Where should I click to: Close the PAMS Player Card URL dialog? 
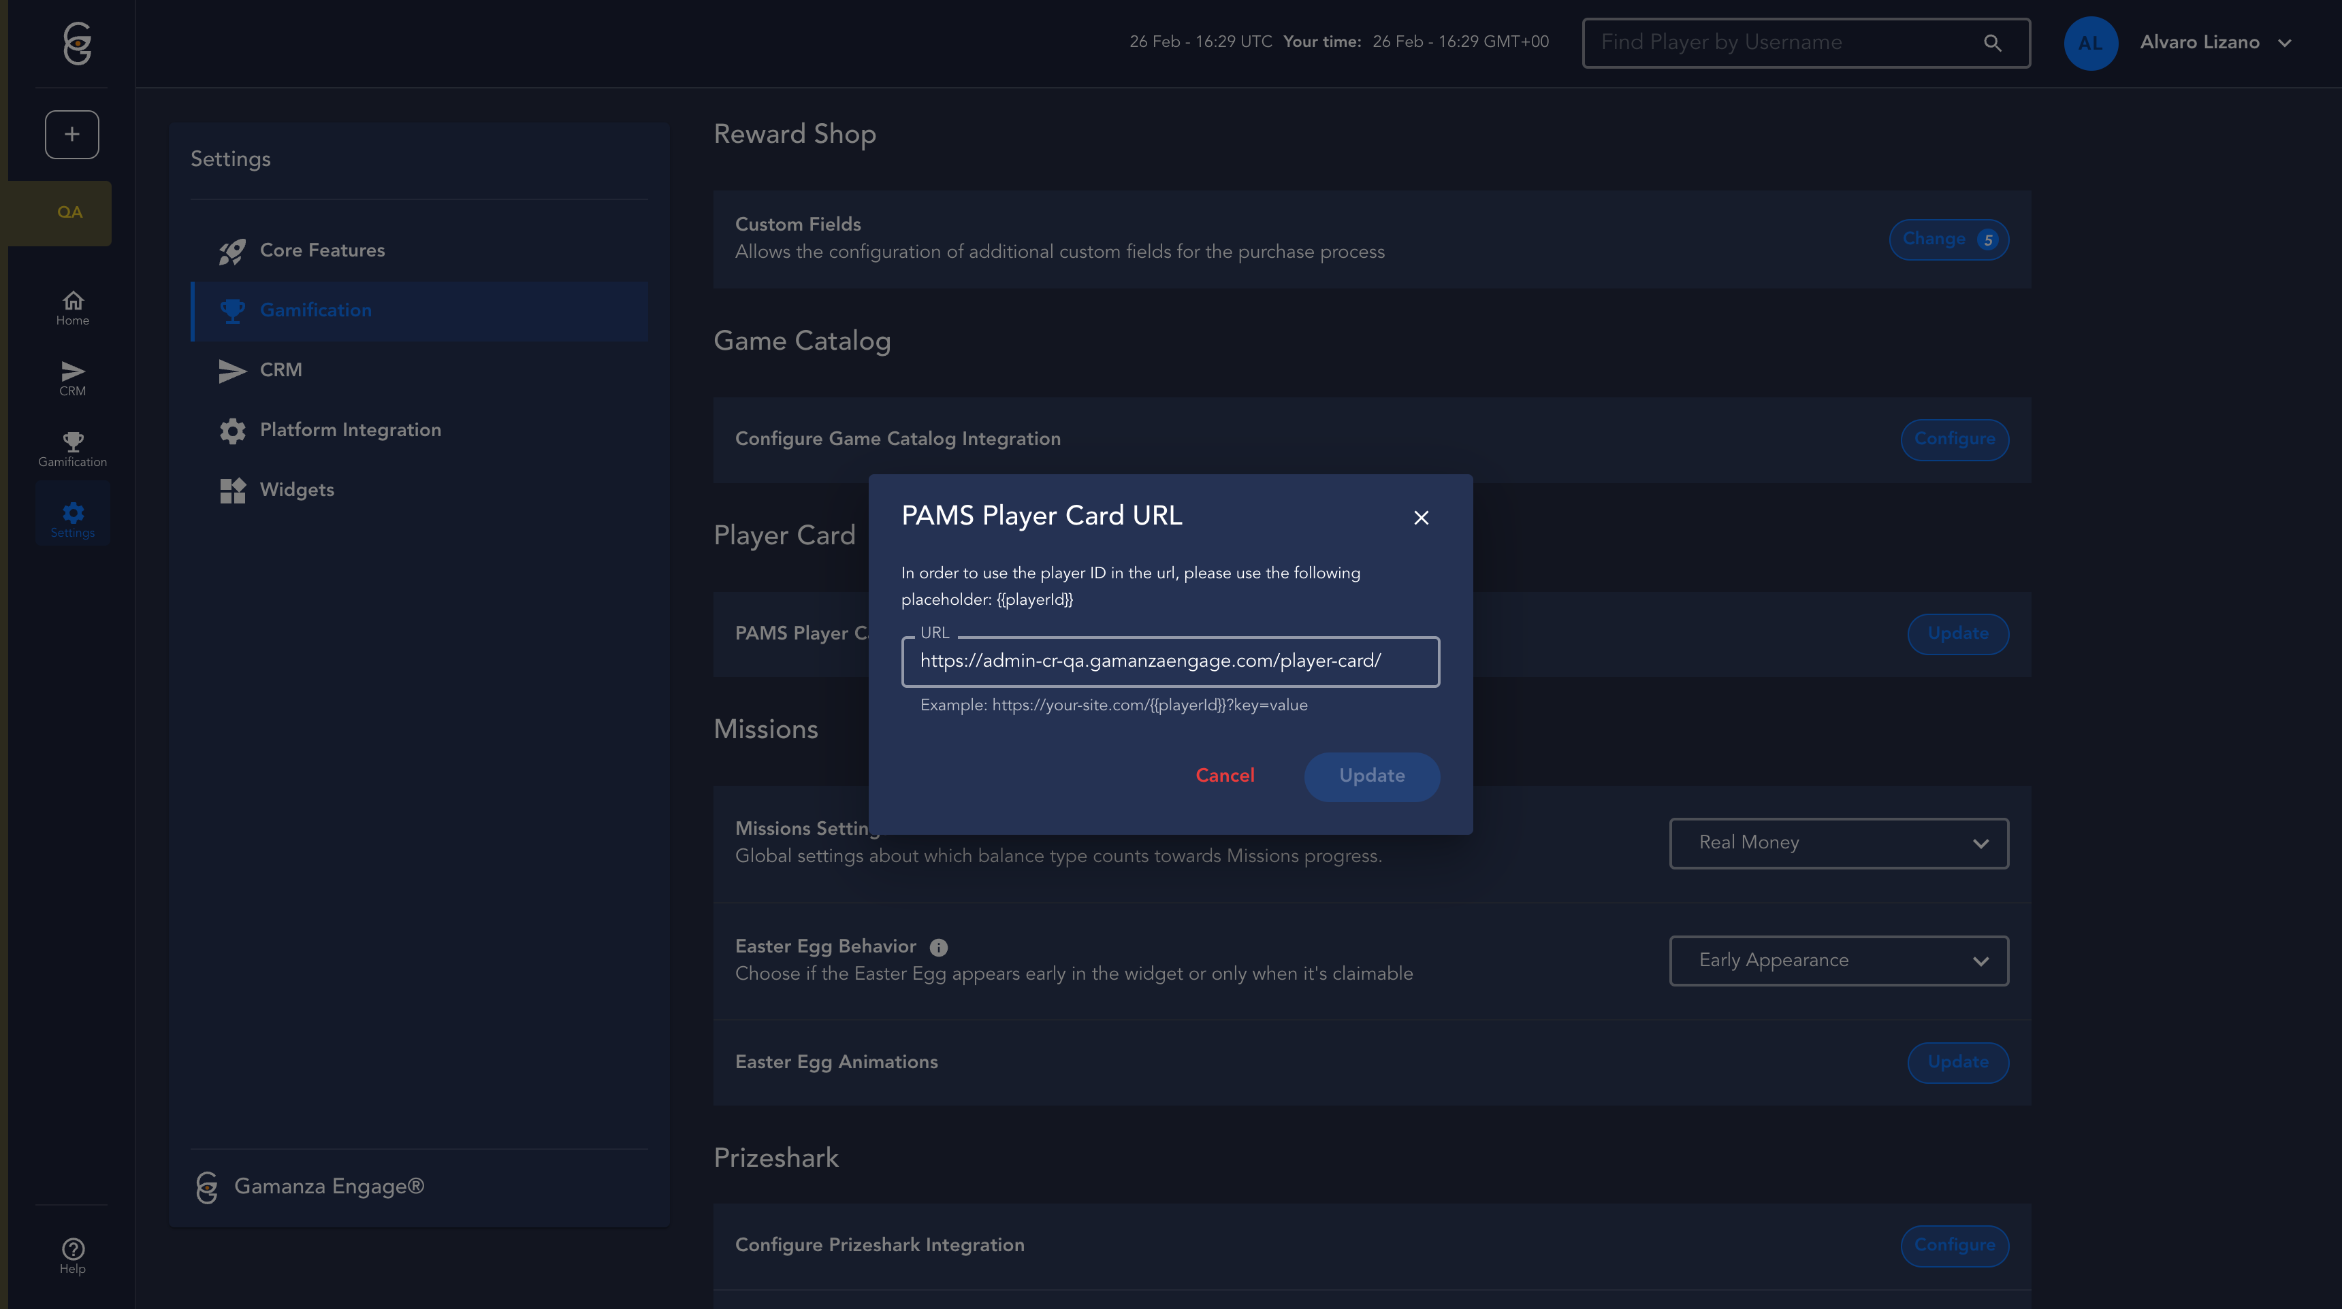pyautogui.click(x=1421, y=518)
